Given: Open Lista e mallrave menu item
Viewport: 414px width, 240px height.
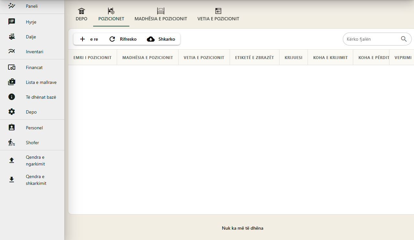Looking at the screenshot, I should pos(32,82).
